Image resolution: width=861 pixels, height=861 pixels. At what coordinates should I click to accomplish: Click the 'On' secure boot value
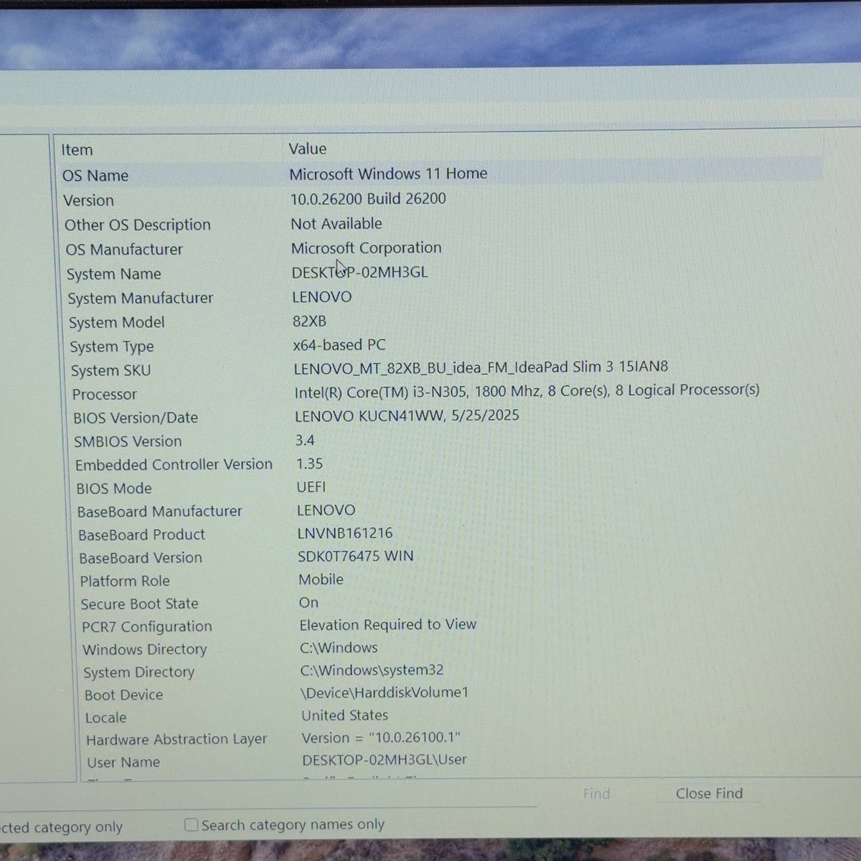[x=309, y=603]
